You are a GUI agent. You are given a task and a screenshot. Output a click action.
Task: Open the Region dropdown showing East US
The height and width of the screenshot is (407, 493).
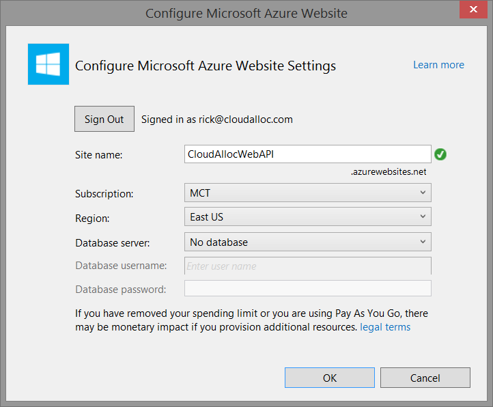pos(307,217)
